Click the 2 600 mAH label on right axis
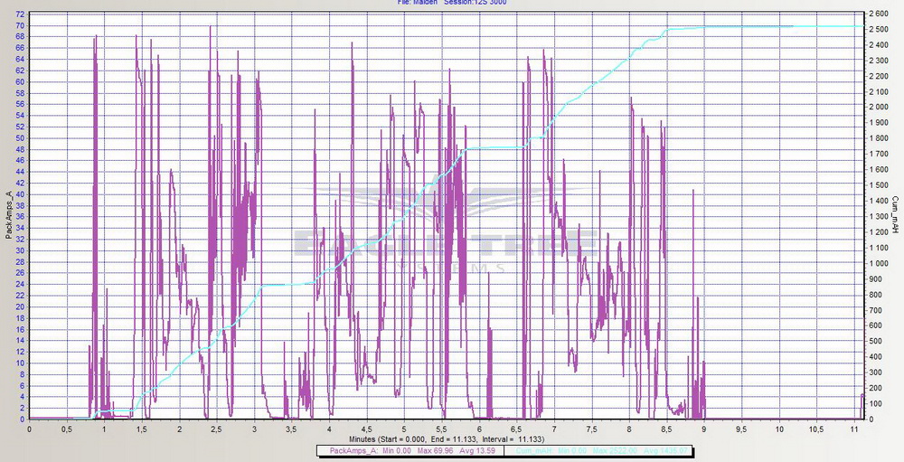 (x=879, y=14)
